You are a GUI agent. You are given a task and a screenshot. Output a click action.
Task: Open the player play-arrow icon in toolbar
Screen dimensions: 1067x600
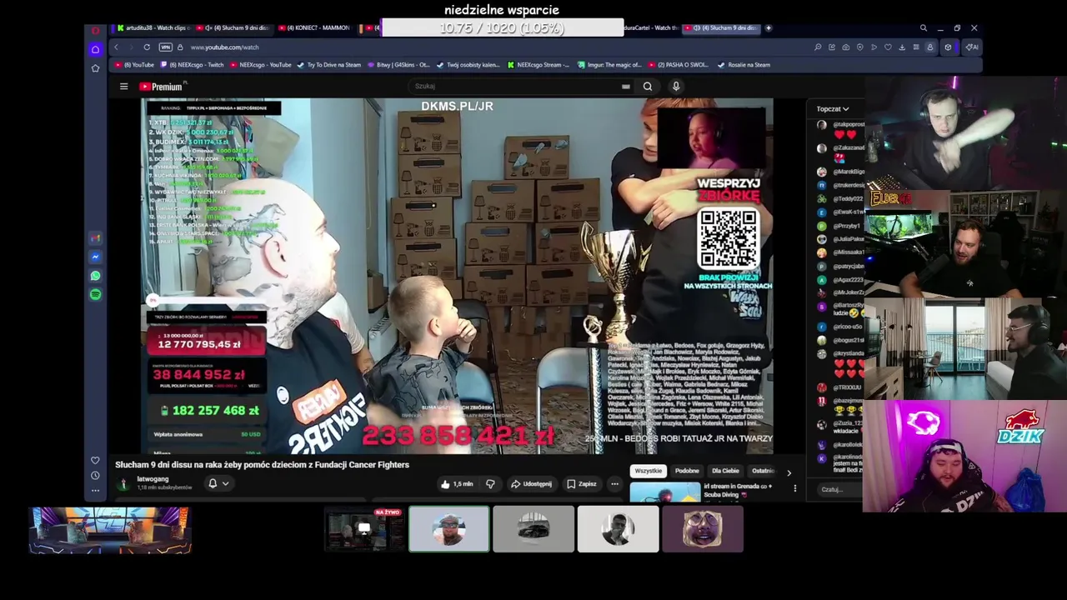[874, 47]
